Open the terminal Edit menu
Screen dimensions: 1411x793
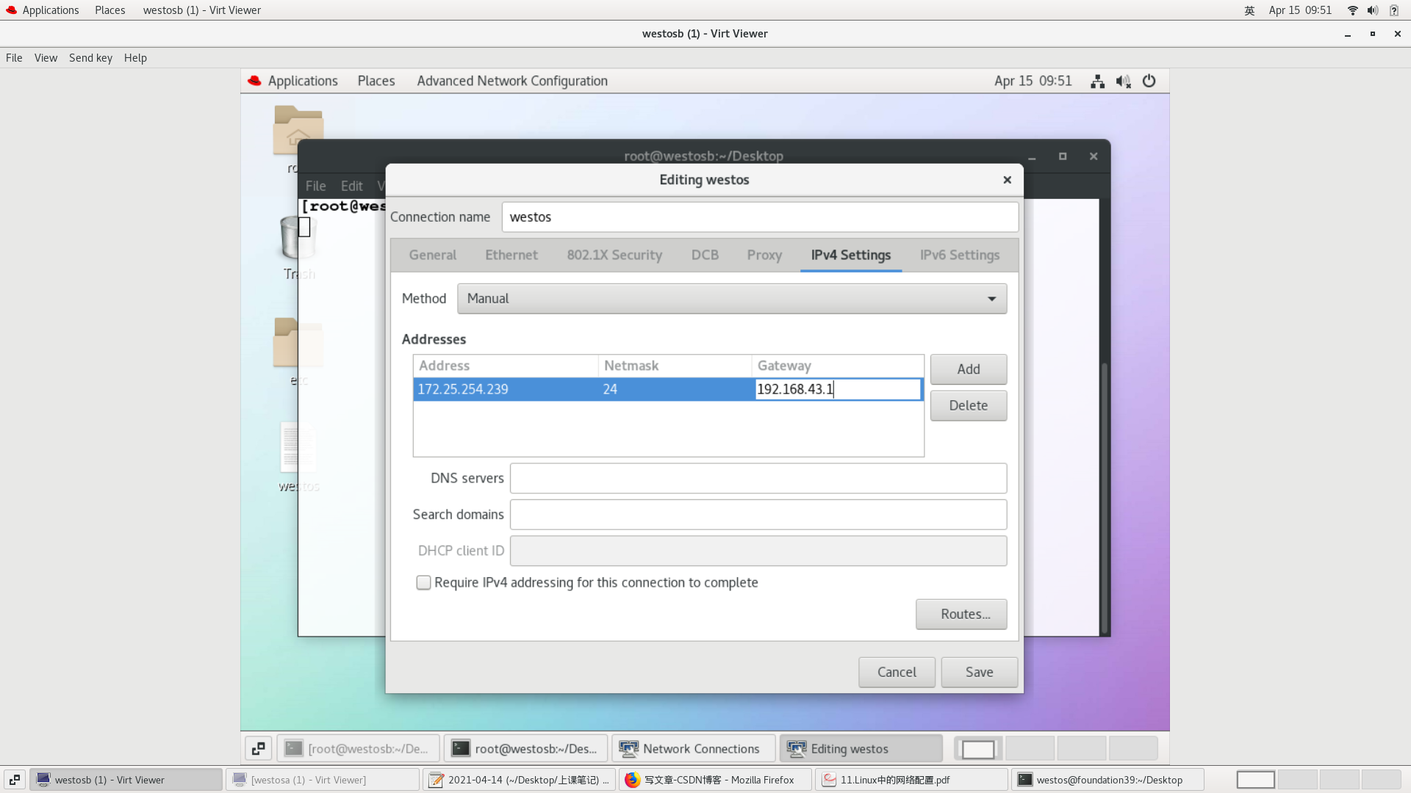coord(351,186)
